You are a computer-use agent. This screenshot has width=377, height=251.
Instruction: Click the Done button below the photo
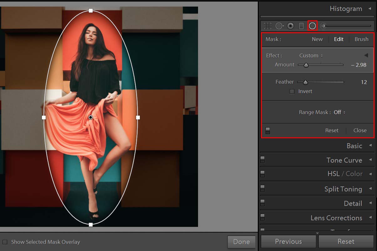241,242
